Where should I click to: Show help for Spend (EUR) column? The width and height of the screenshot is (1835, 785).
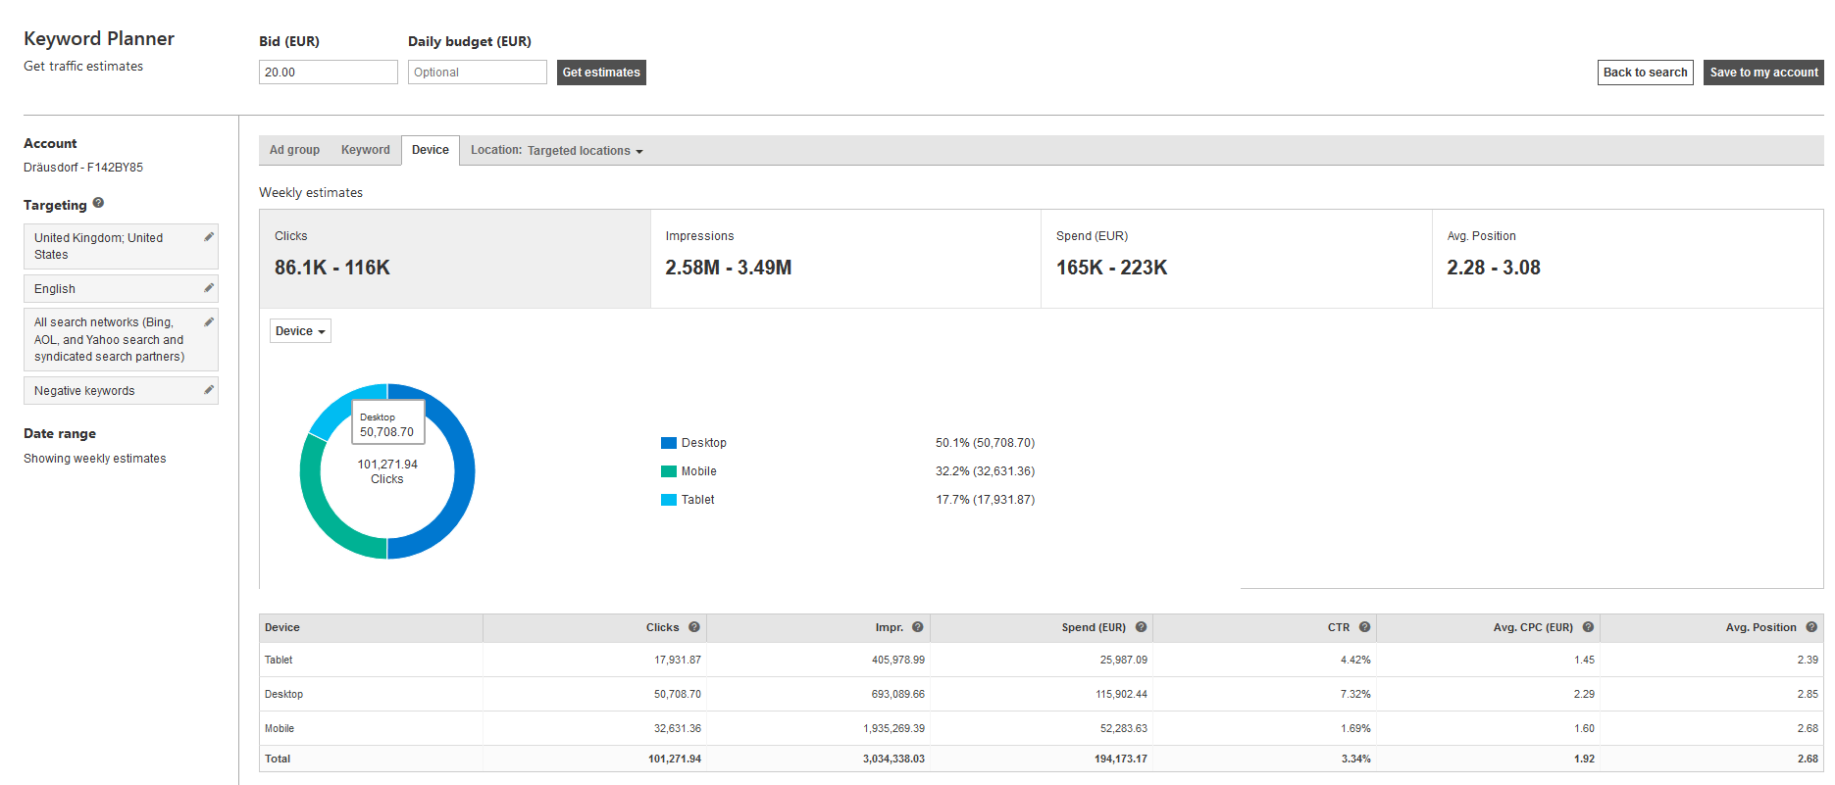1141,627
